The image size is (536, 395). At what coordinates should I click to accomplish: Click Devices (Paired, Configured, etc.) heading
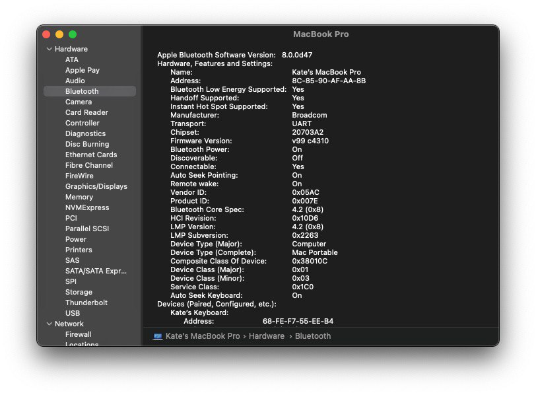pyautogui.click(x=217, y=304)
